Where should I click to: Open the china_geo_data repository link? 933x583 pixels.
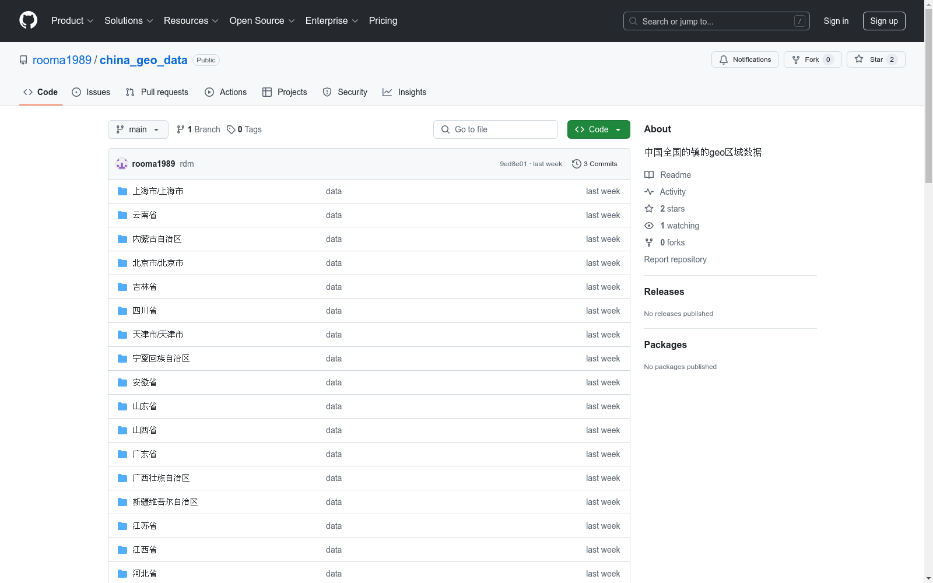point(143,60)
